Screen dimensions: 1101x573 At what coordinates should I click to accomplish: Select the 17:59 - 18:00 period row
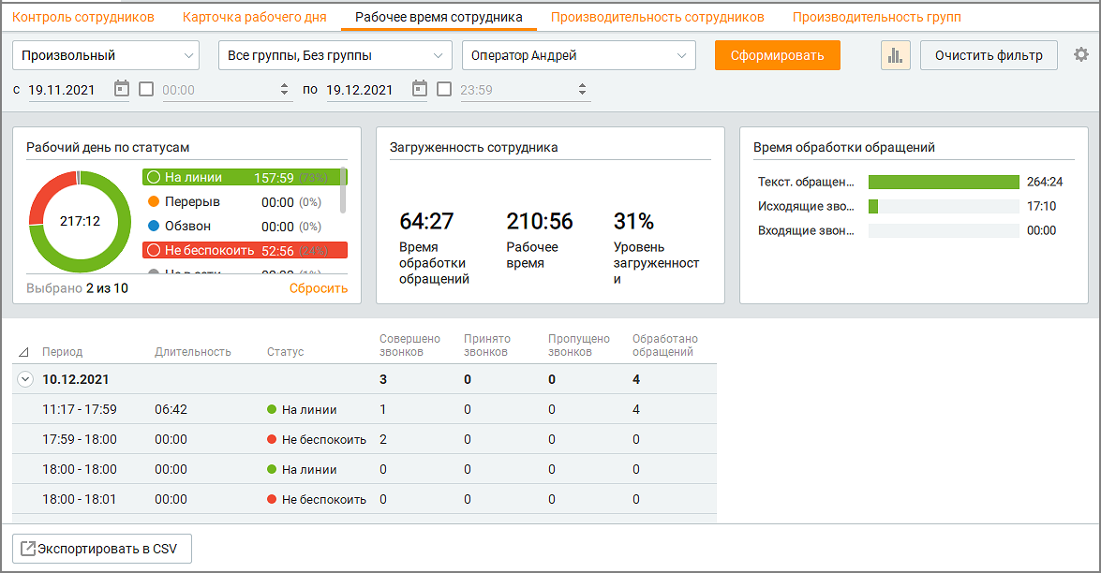tap(365, 439)
